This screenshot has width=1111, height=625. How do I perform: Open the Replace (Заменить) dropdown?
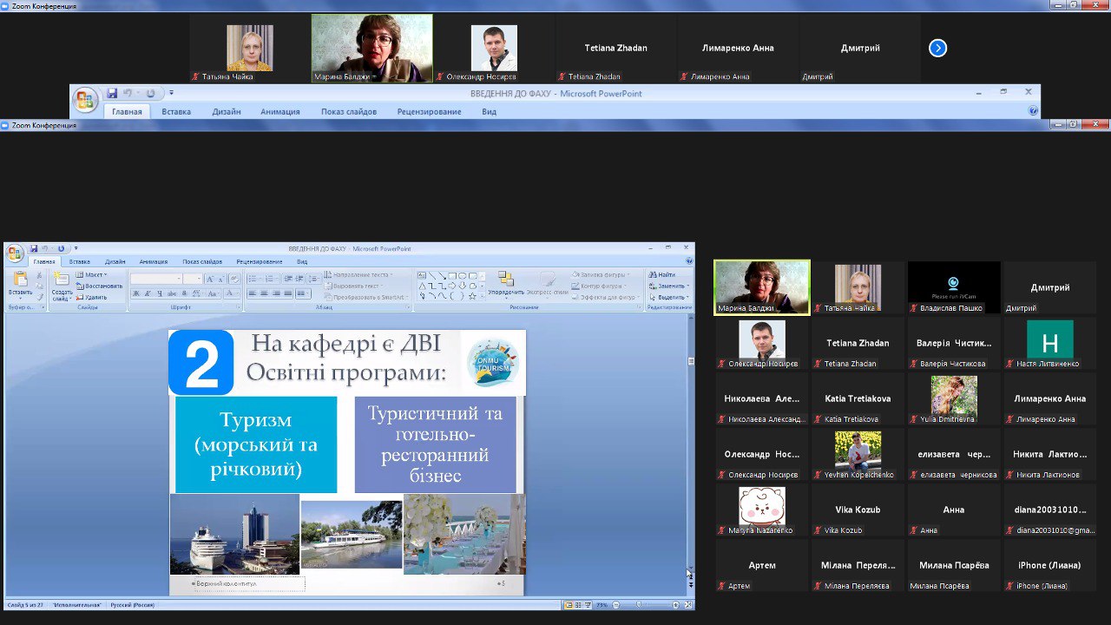672,286
